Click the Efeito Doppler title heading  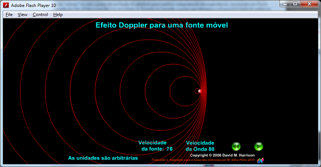162,25
